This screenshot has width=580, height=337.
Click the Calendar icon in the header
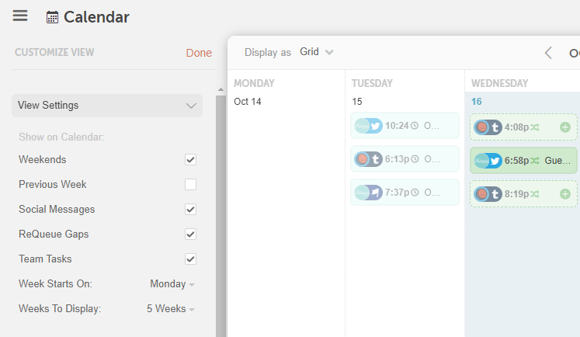pos(53,17)
